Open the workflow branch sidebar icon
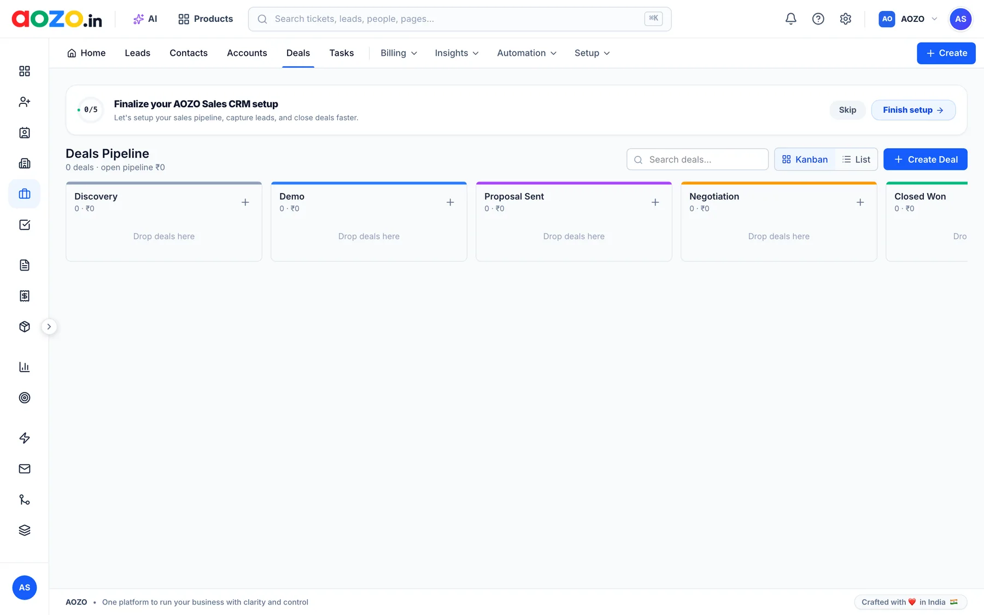 (25, 500)
